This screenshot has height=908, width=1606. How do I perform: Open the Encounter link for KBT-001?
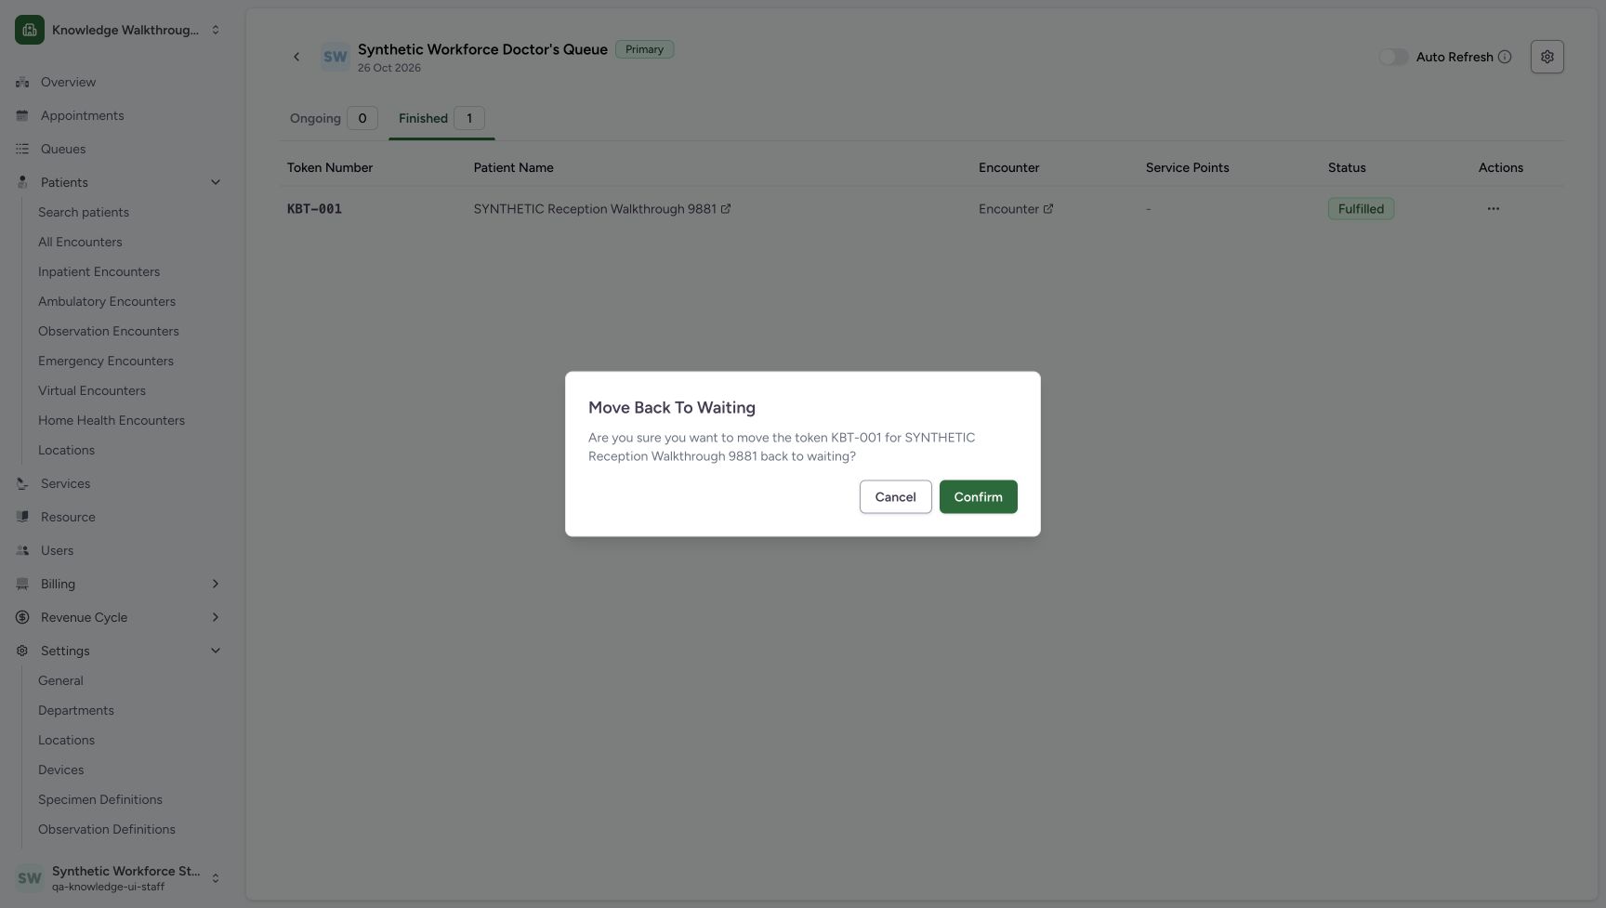click(x=1016, y=209)
